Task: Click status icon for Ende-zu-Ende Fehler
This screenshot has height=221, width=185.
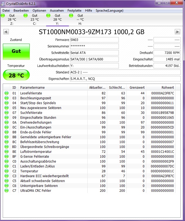Action: coord(7,132)
